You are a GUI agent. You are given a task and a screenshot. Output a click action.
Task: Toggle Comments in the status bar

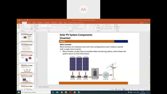118,90
